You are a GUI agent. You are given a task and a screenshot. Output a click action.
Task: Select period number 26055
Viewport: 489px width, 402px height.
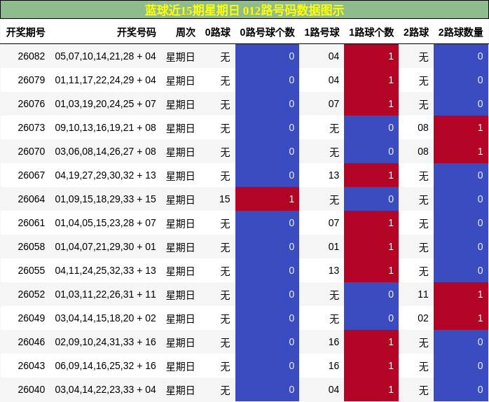pyautogui.click(x=32, y=270)
